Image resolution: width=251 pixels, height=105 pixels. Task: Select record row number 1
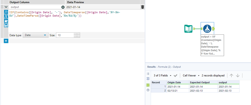[159, 87]
